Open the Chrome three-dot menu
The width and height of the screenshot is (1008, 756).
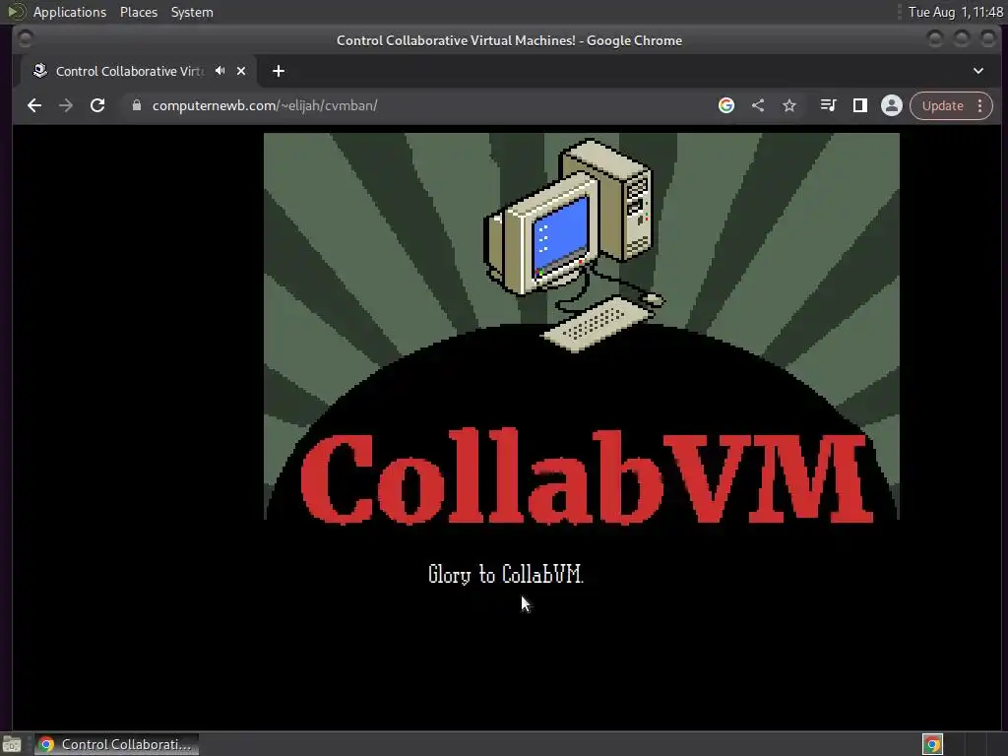[980, 105]
